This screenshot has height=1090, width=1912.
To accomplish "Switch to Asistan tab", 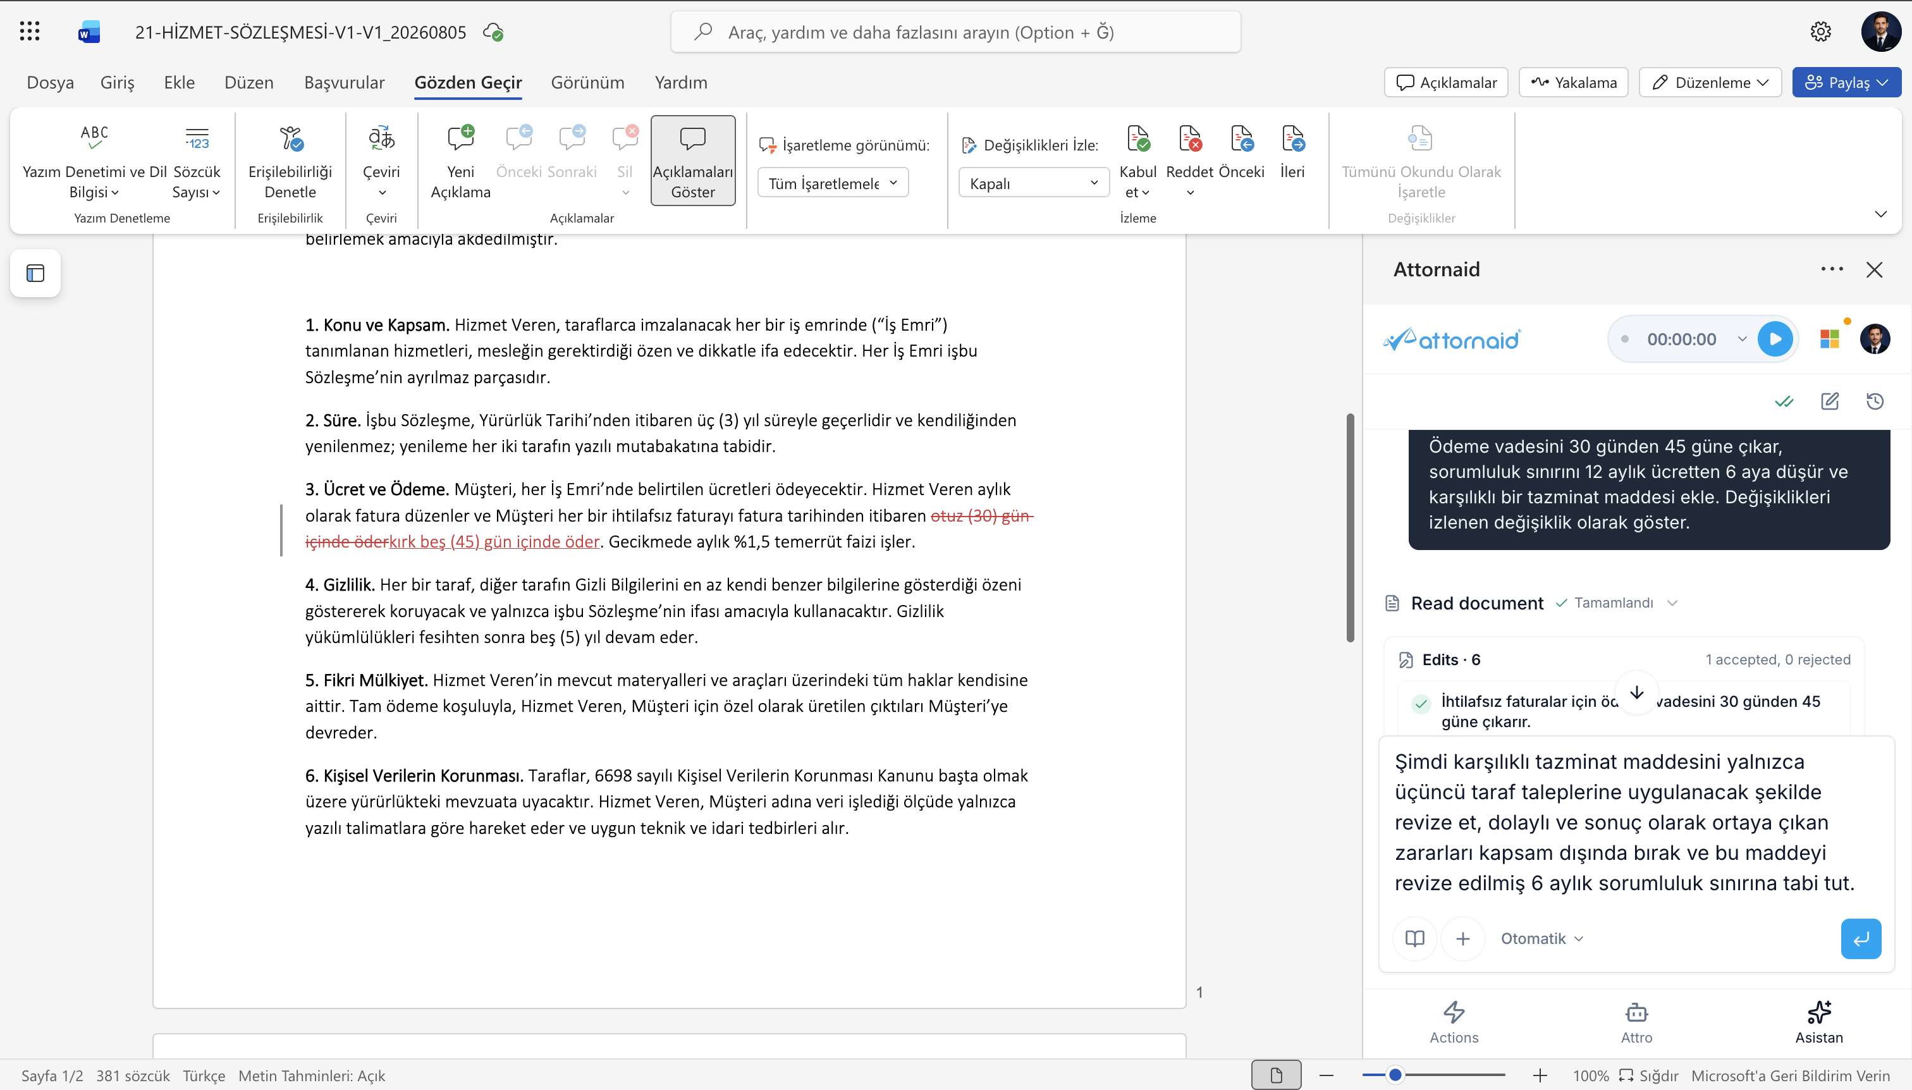I will coord(1819,1022).
